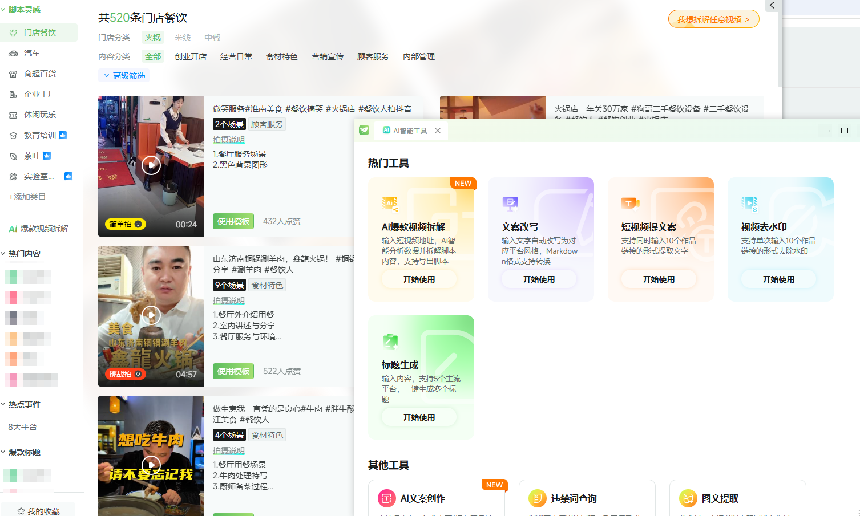Click the 违禁词查询 tool icon
The image size is (860, 516).
537,498
